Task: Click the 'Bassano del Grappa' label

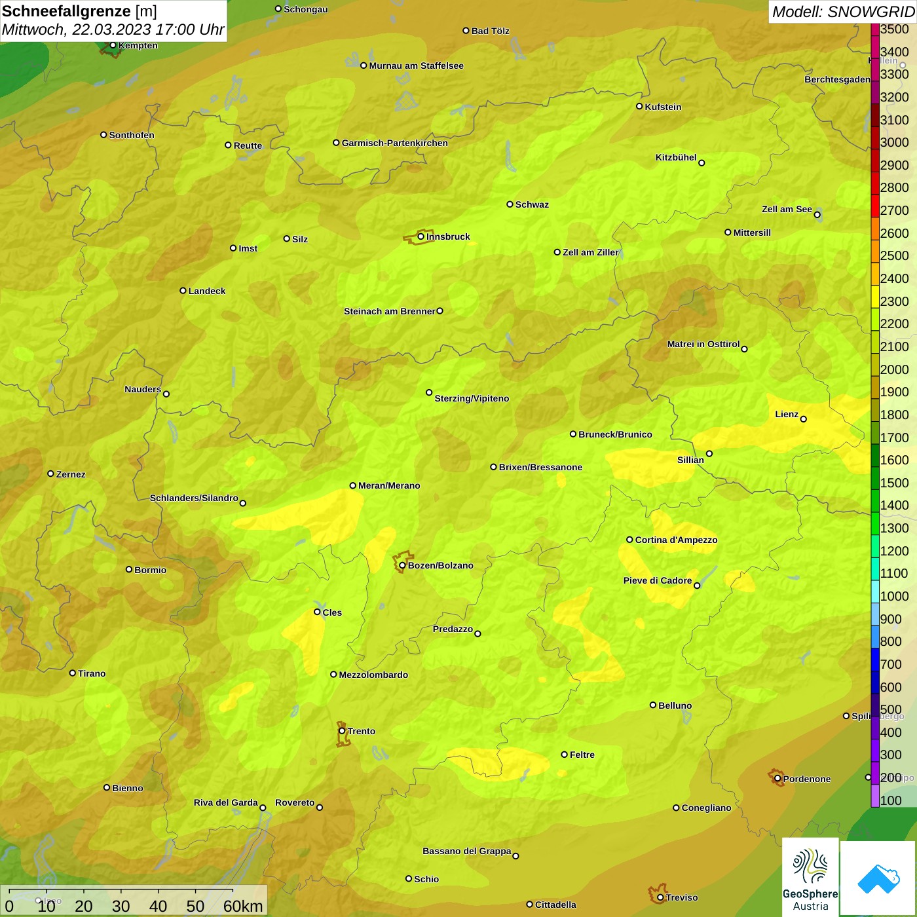Action: click(467, 851)
